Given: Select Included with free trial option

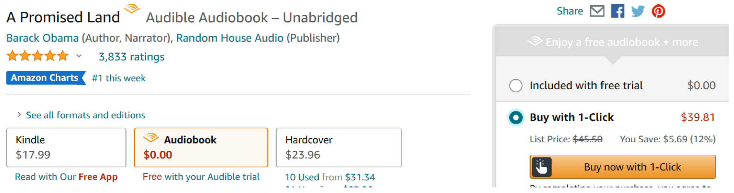Looking at the screenshot, I should tap(516, 86).
